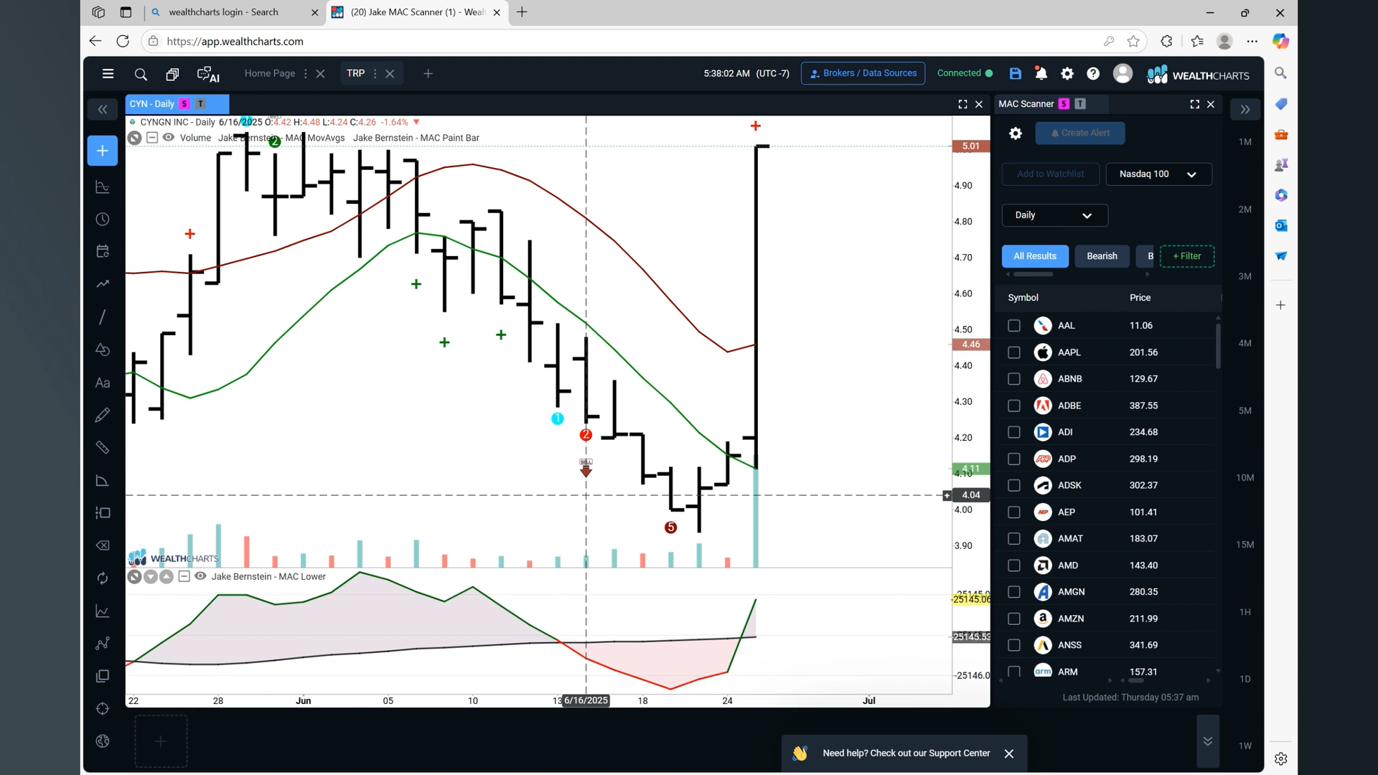Open the alerts bell icon
Screen dimensions: 1378x775
click(x=1041, y=73)
